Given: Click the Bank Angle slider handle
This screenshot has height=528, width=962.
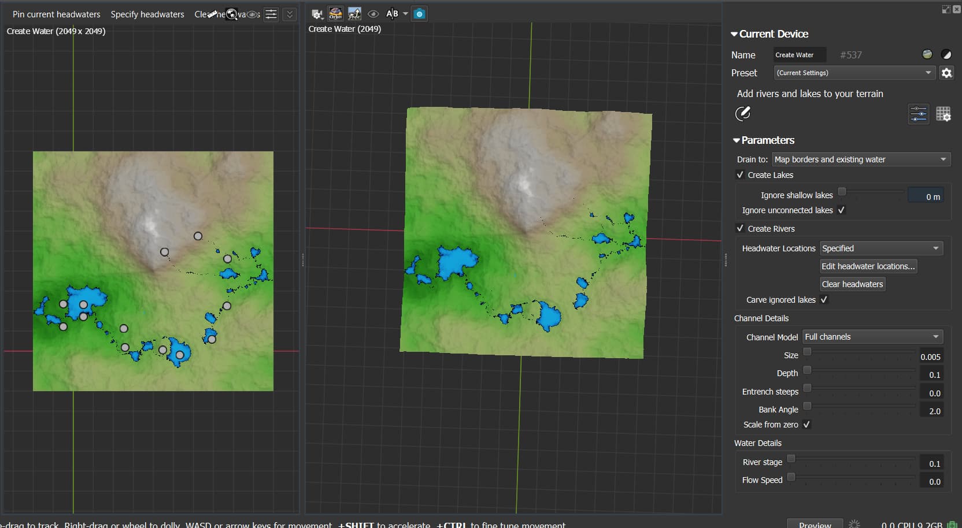Looking at the screenshot, I should point(807,406).
